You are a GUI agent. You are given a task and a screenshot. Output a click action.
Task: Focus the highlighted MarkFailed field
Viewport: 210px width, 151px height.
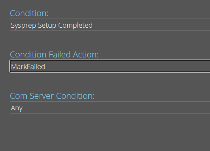110,66
